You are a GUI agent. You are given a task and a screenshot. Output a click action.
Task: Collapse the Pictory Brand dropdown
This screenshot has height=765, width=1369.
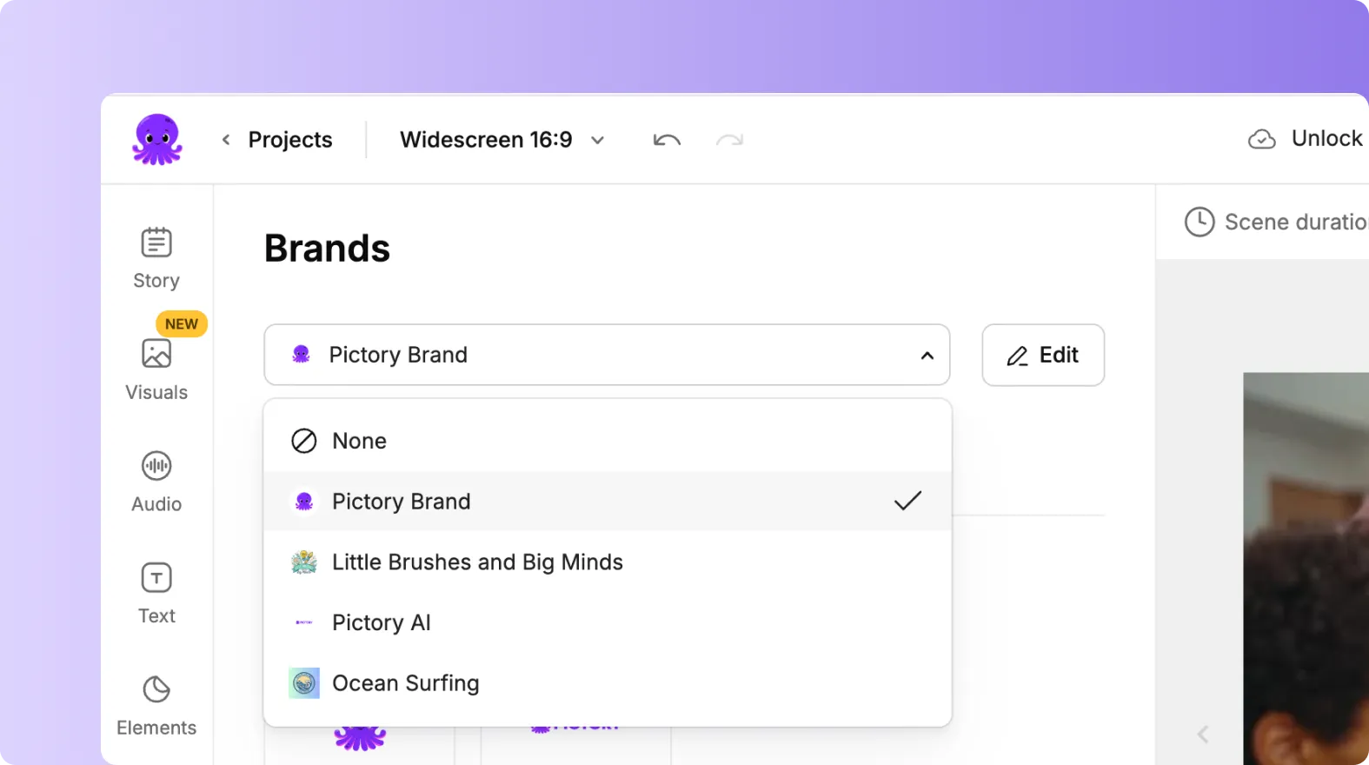tap(927, 356)
